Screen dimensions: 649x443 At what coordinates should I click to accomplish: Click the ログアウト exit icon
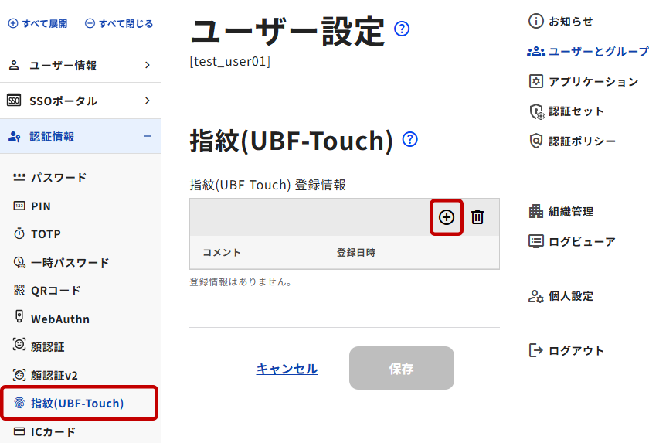pyautogui.click(x=535, y=350)
